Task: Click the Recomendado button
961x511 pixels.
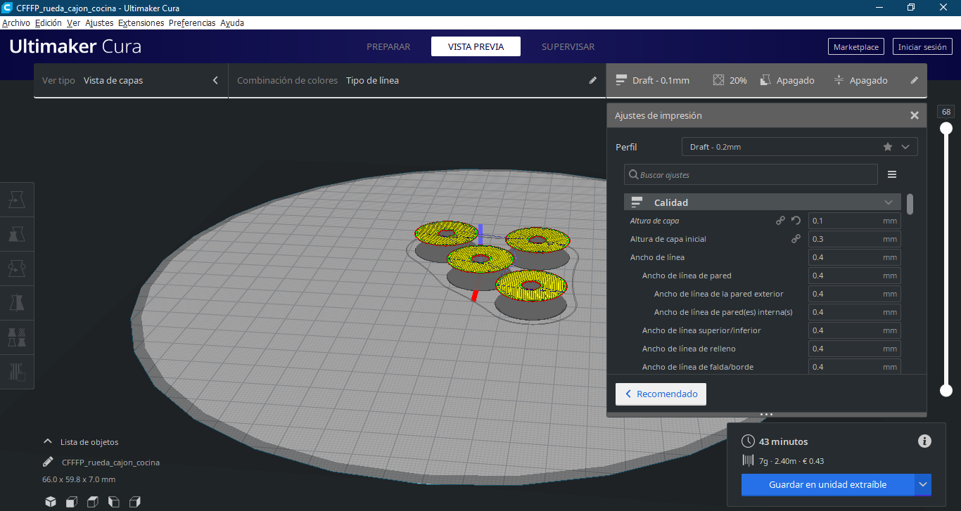Action: [661, 394]
